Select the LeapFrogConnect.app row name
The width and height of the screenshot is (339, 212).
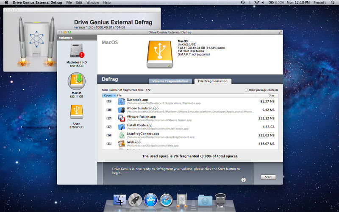click(143, 134)
